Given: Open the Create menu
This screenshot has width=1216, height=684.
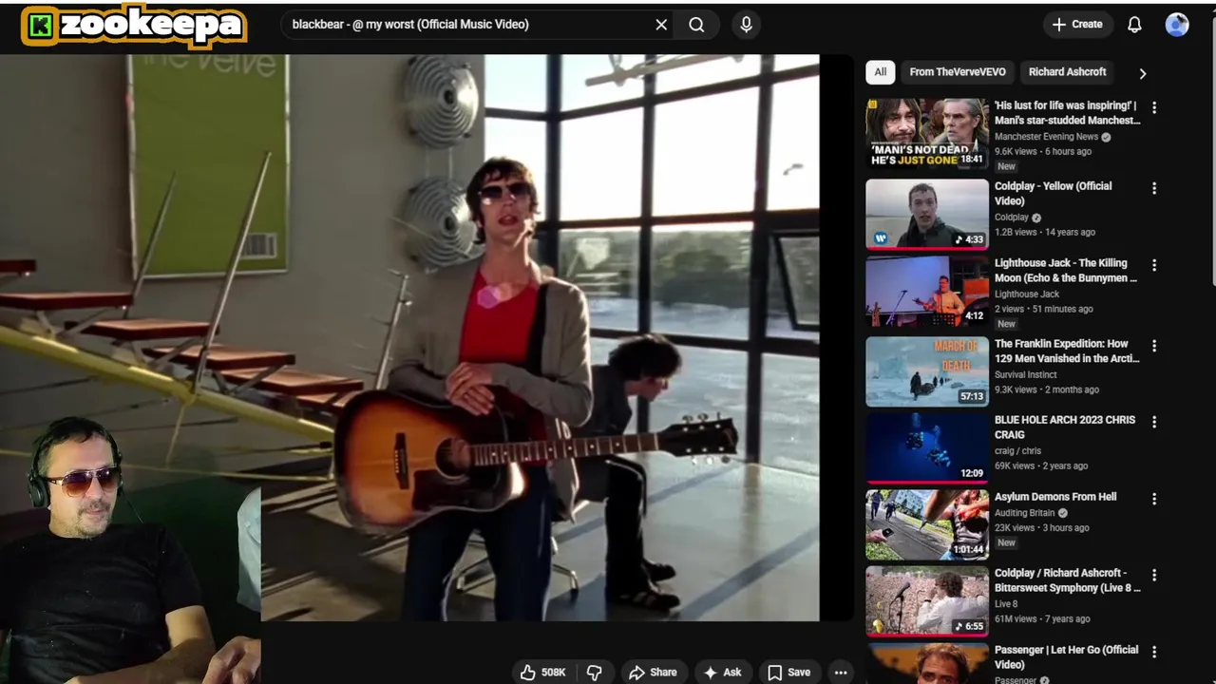Looking at the screenshot, I should point(1077,25).
